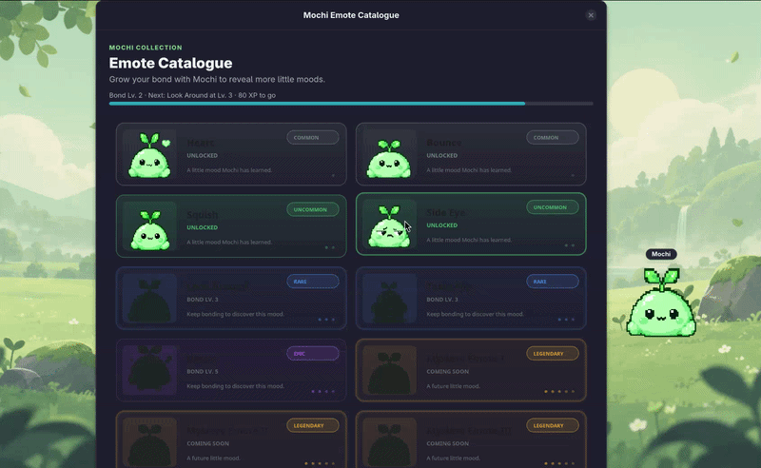This screenshot has height=468, width=761.
Task: Click the LEGENDARY badge on Mystery Emote III
Action: pyautogui.click(x=553, y=425)
